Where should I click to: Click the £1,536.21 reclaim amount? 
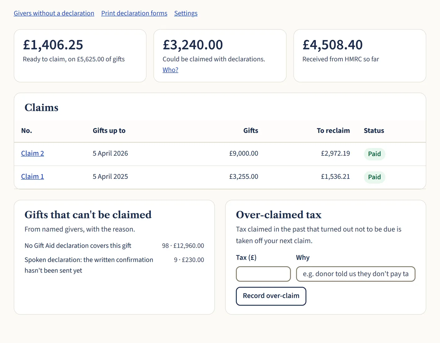(335, 177)
